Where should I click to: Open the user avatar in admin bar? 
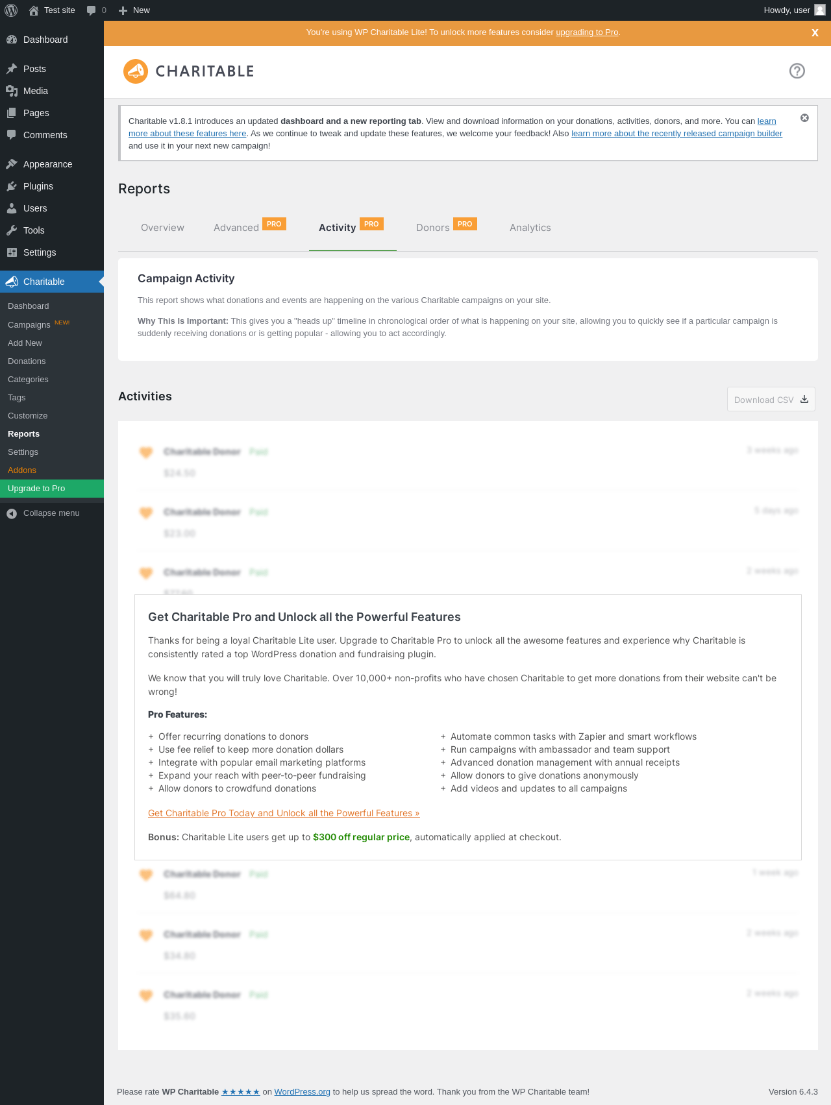coord(820,10)
